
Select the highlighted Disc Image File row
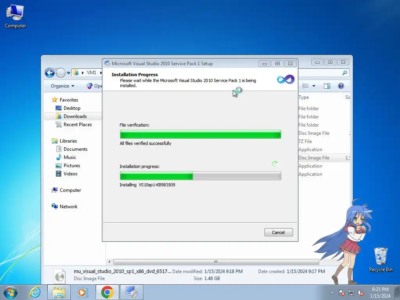click(323, 158)
